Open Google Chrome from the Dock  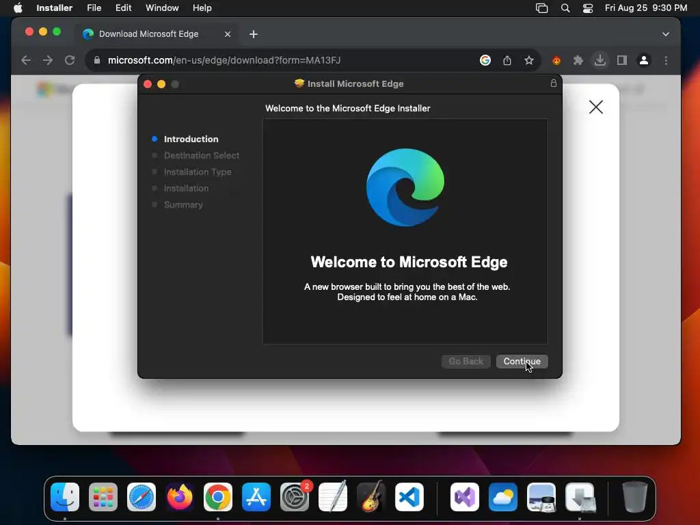(x=218, y=497)
